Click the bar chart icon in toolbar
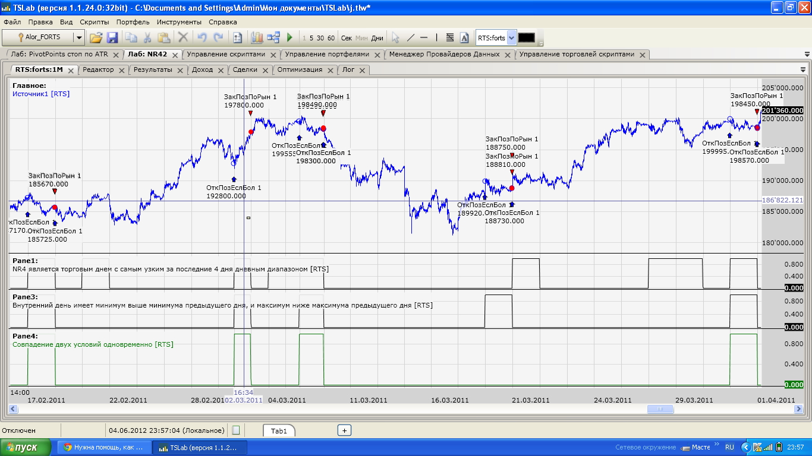This screenshot has height=456, width=812. click(x=257, y=37)
